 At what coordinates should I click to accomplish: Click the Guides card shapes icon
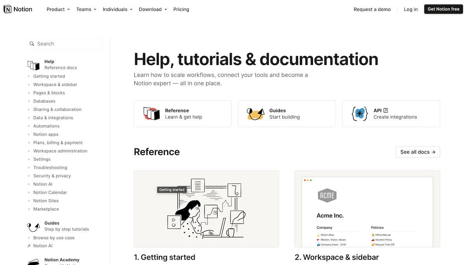pos(256,114)
